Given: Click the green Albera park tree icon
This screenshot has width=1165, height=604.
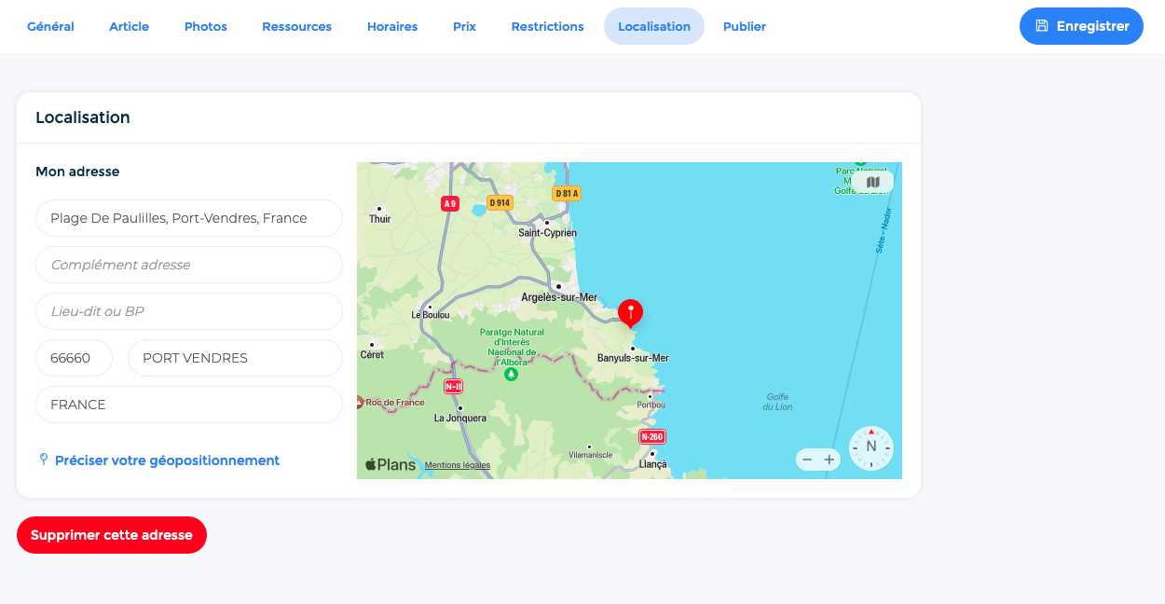Looking at the screenshot, I should [x=511, y=375].
